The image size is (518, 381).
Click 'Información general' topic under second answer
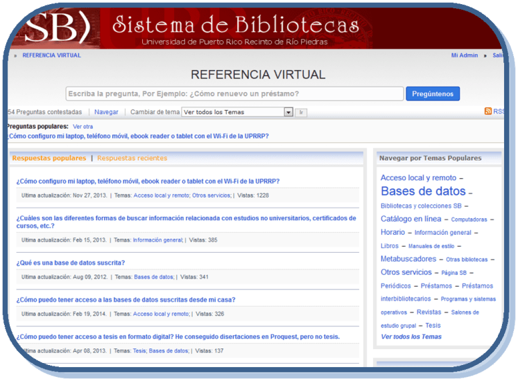tap(158, 240)
